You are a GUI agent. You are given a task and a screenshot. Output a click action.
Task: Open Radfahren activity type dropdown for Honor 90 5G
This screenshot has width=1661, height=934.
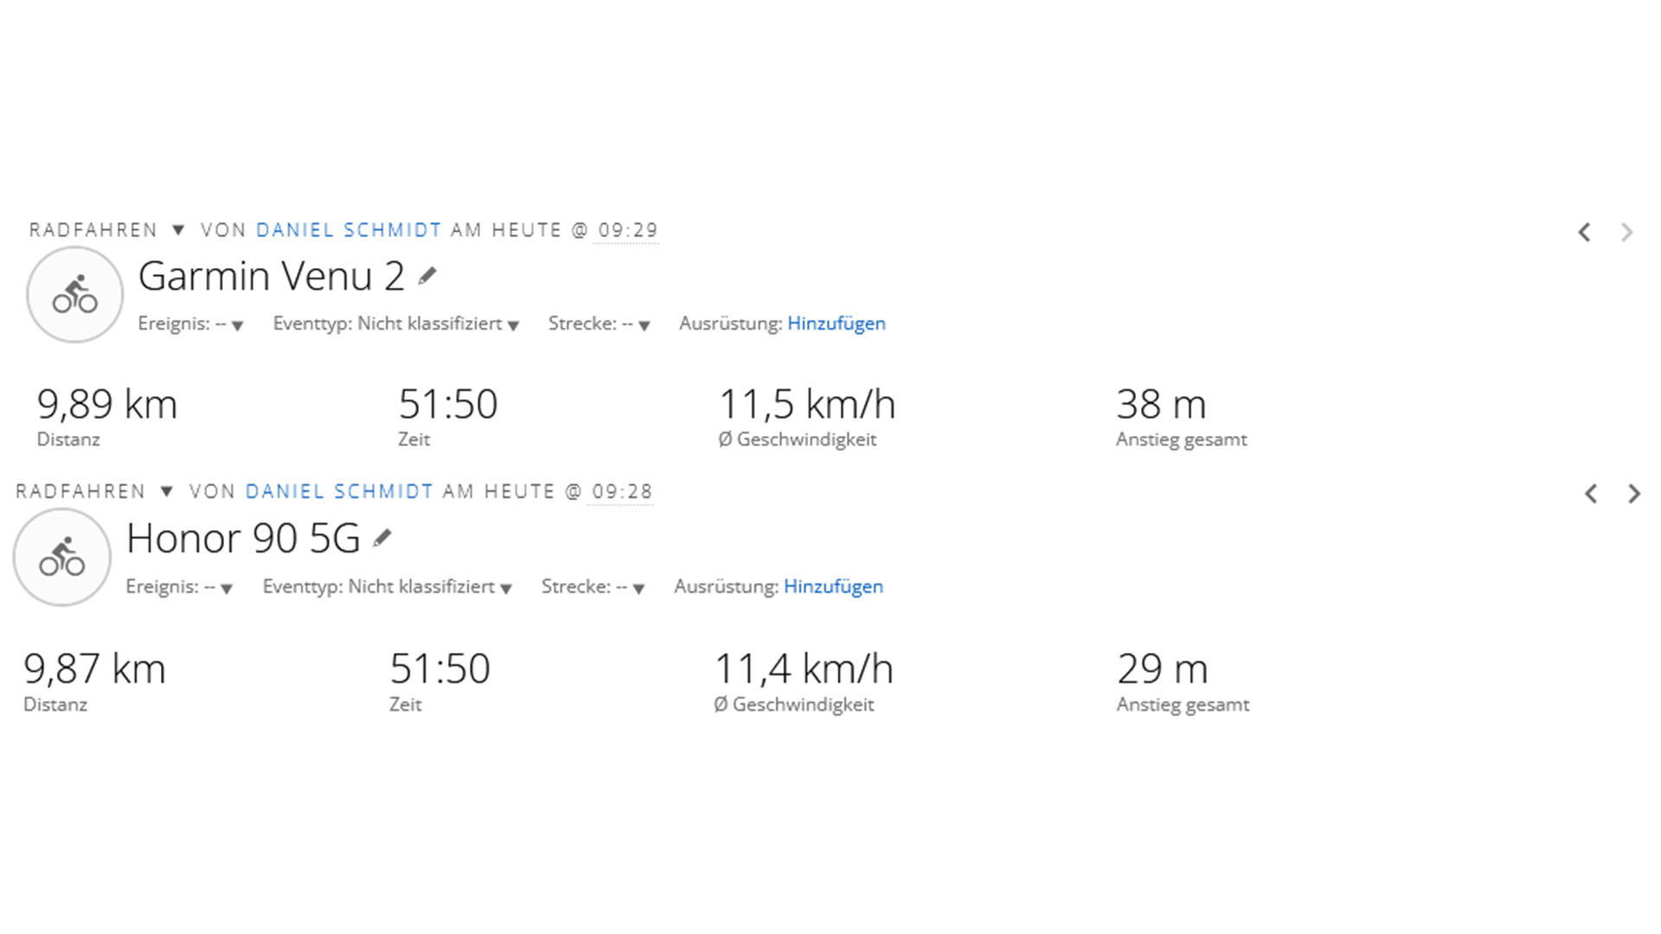coord(167,492)
